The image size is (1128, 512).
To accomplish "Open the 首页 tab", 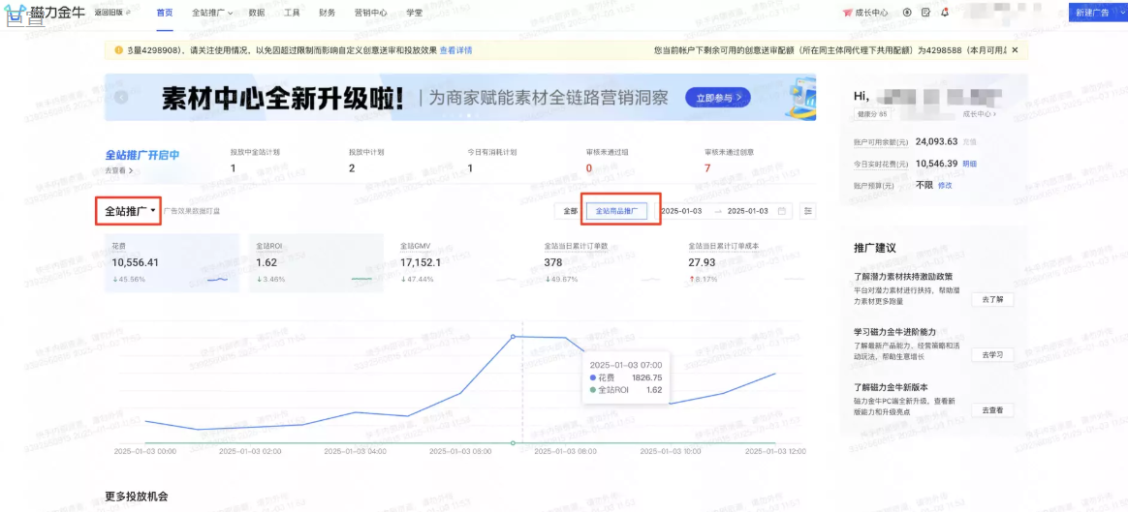I will pyautogui.click(x=165, y=13).
